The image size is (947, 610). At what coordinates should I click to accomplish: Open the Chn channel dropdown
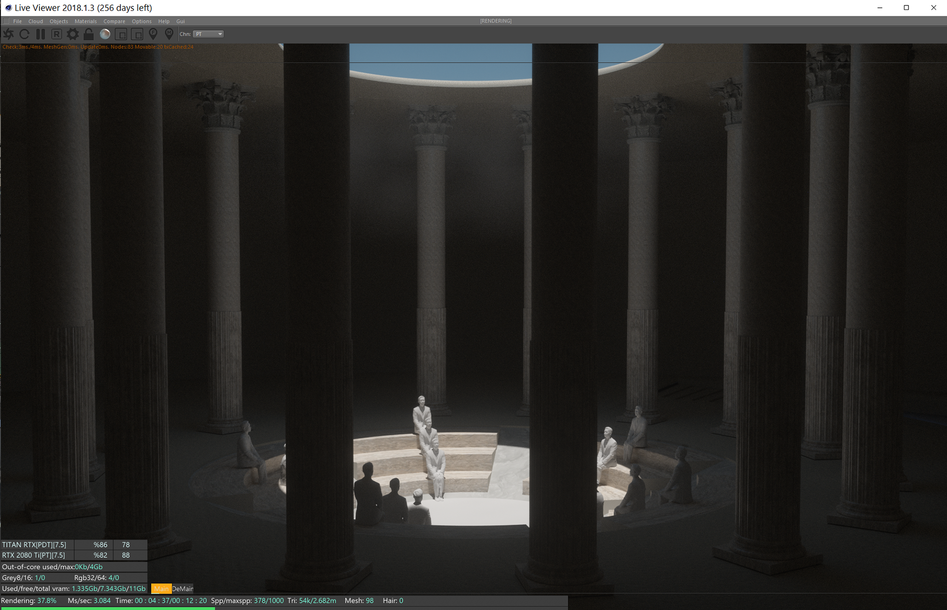tap(209, 34)
